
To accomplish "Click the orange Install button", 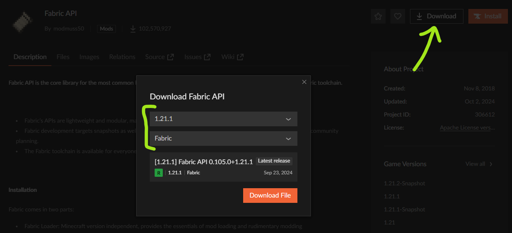I will click(x=488, y=16).
